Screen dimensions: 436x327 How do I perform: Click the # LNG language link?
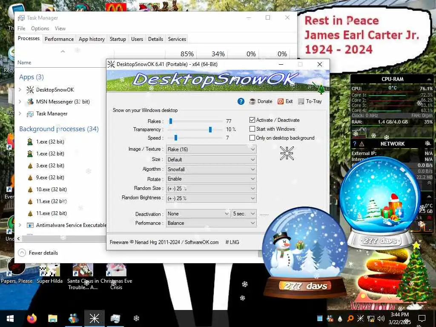[232, 242]
